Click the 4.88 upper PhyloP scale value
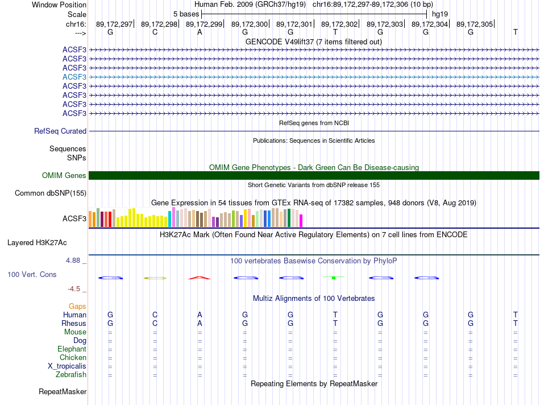Image resolution: width=540 pixels, height=405 pixels. [x=73, y=260]
